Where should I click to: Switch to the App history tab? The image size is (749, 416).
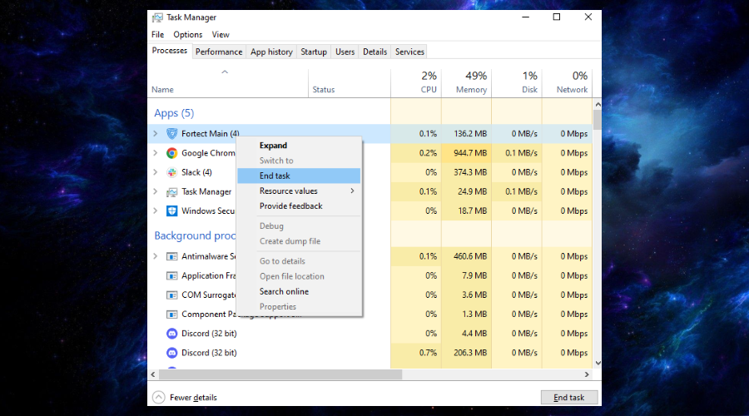pos(271,52)
